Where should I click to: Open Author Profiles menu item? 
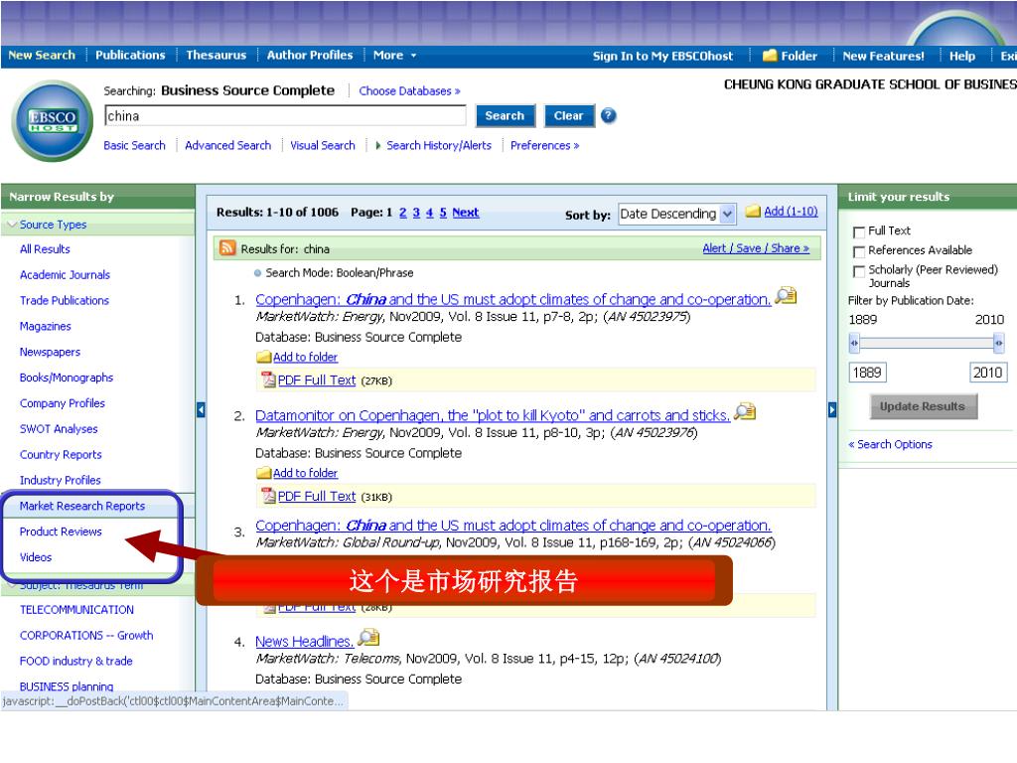(x=310, y=56)
